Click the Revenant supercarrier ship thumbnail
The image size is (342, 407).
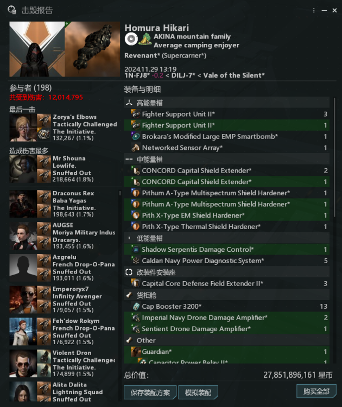click(92, 49)
